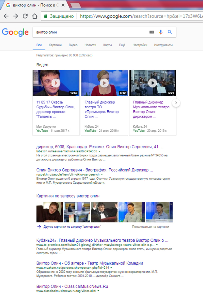203x293 pixels.
Task: Open video '11 05 17 Сквозь Судьбы' link
Action: point(56,109)
